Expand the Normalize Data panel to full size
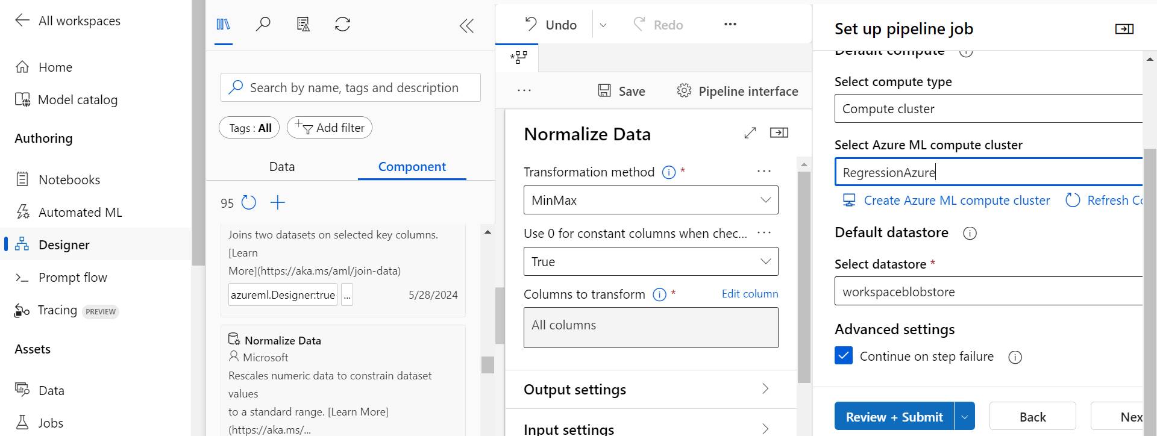 pos(750,132)
